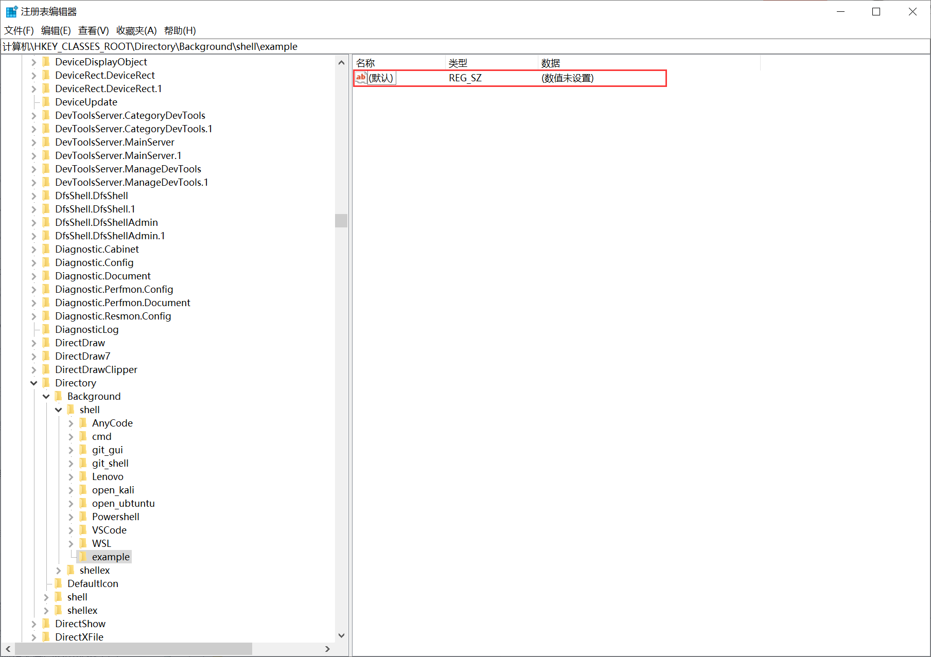Select the WSL registry key
Viewport: 931px width, 657px height.
(101, 543)
